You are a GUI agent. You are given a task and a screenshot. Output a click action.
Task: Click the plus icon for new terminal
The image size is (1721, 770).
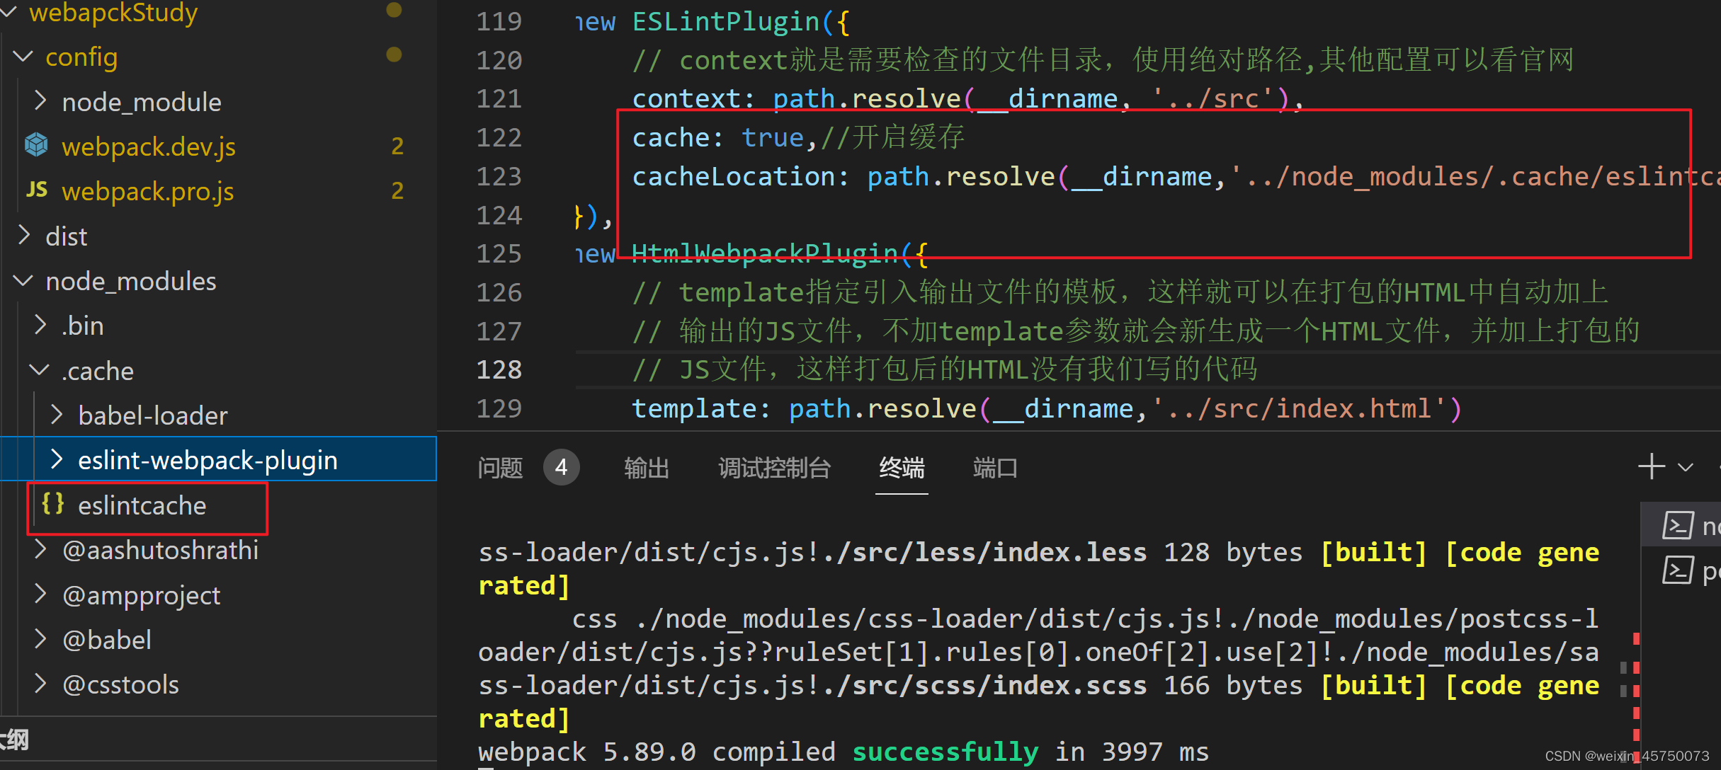point(1651,467)
